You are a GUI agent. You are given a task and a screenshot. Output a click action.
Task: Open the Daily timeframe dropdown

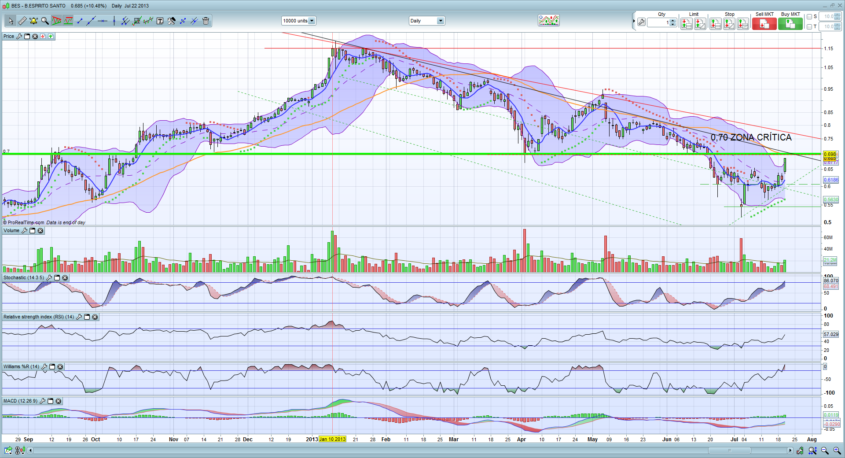pyautogui.click(x=440, y=21)
